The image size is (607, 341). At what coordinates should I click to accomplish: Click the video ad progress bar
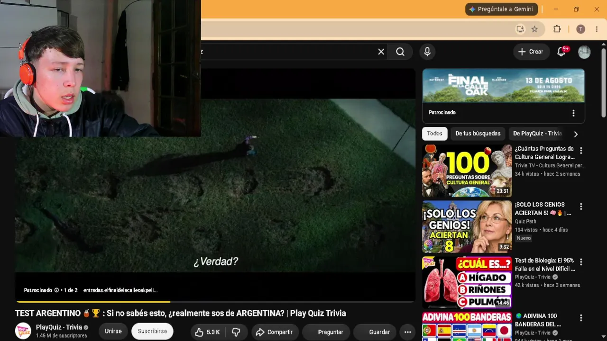point(215,301)
